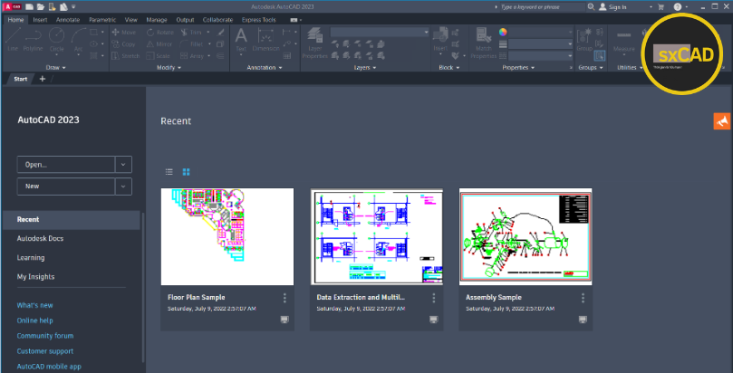Expand the New button dropdown arrow
733x373 pixels.
[123, 186]
